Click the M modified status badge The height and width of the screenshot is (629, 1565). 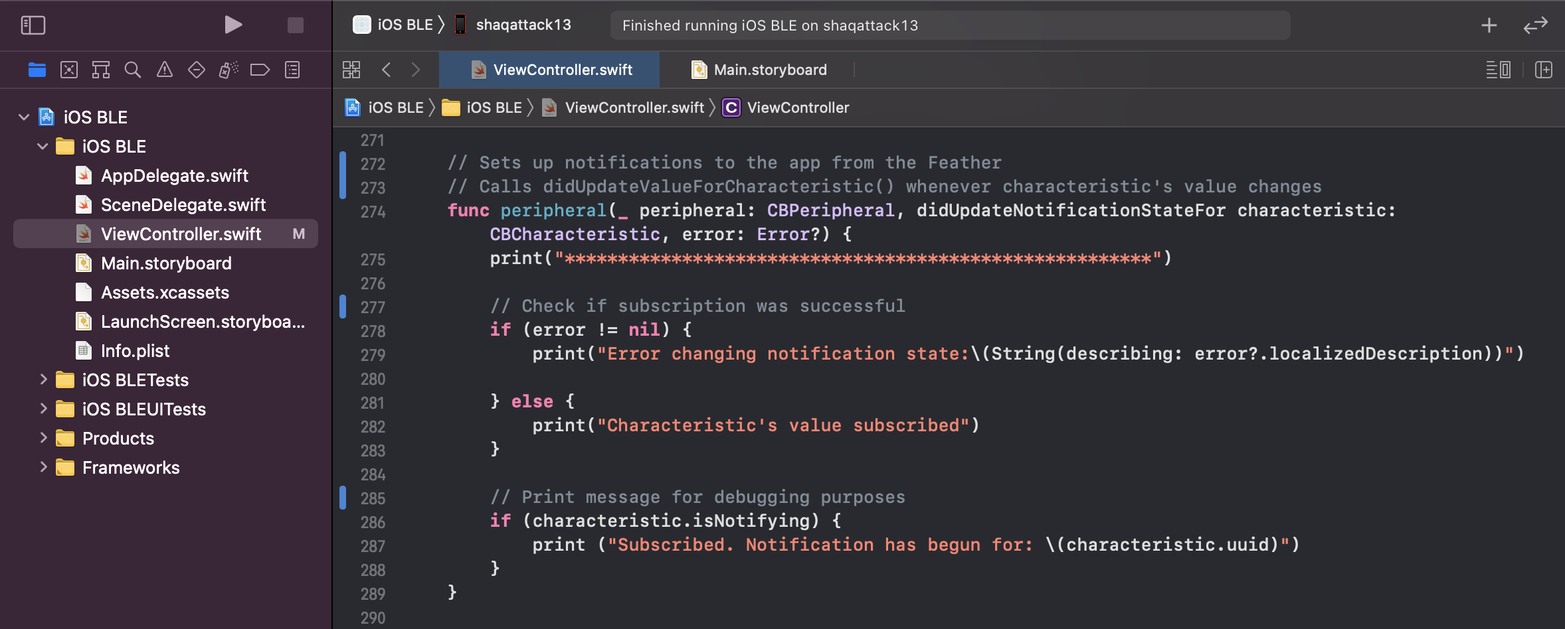(299, 234)
